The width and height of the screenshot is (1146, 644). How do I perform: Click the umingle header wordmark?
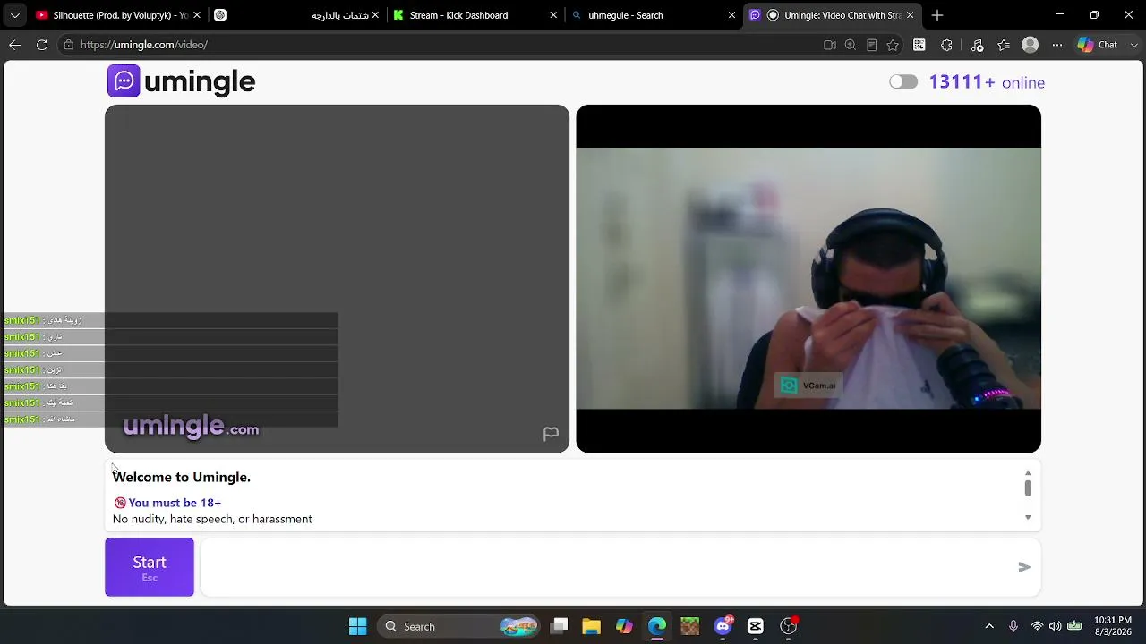click(200, 82)
